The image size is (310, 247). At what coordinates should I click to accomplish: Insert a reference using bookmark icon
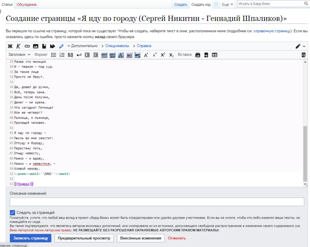[44, 46]
